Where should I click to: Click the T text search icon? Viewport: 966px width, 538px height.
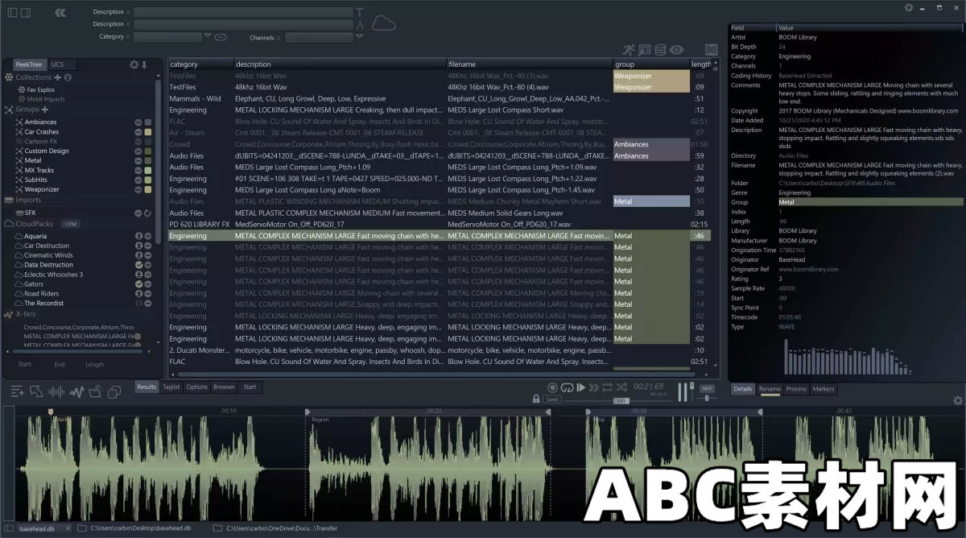click(360, 12)
